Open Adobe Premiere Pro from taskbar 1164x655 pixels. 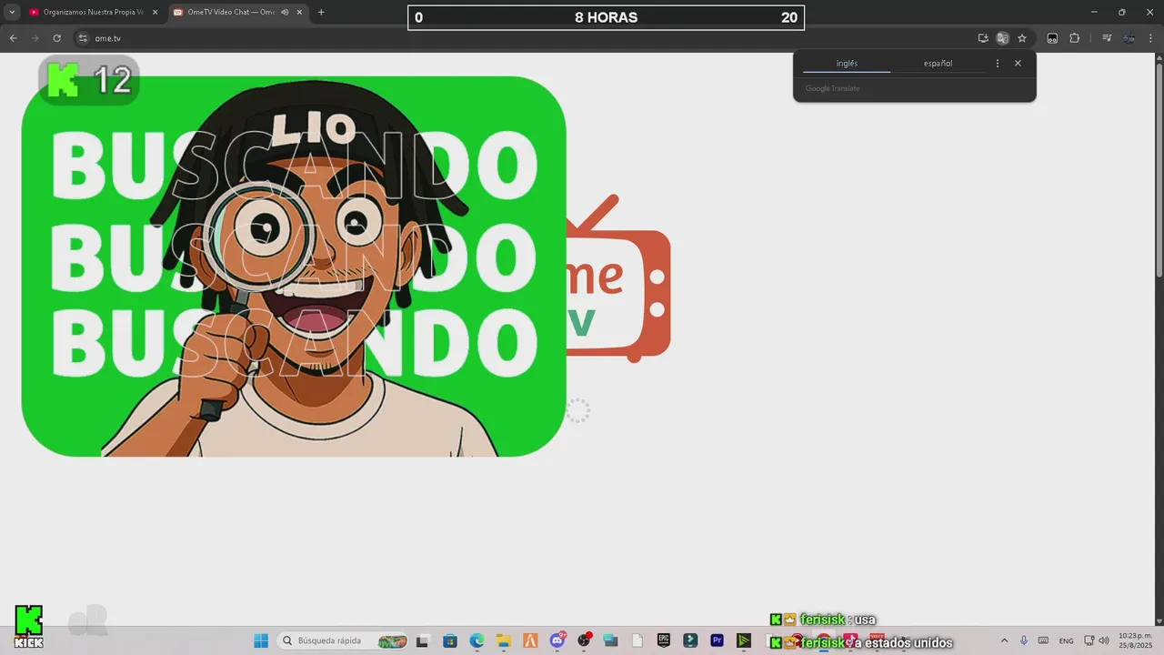[717, 640]
